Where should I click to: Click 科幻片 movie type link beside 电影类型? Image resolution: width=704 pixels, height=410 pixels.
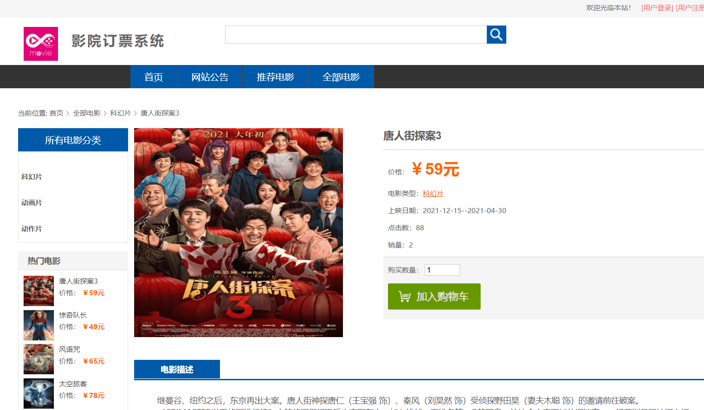[433, 194]
